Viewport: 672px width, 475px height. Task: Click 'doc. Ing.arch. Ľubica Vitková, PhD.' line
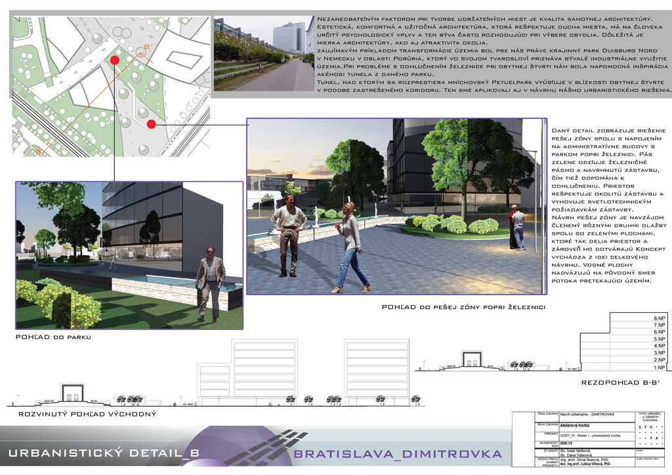585,464
